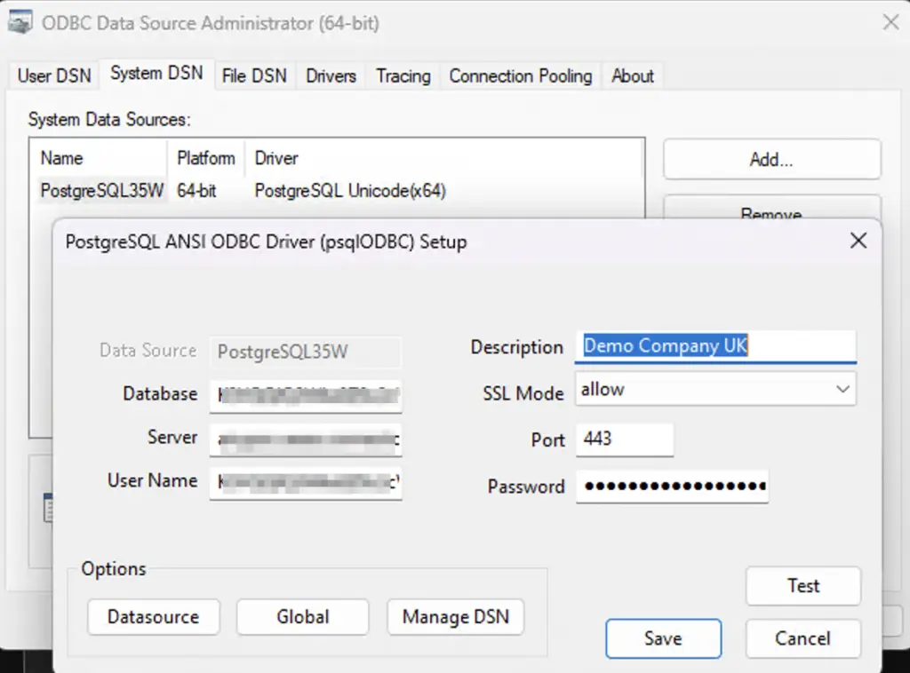Viewport: 910px width, 673px height.
Task: Switch to the Connection Pooling tab
Action: (x=520, y=75)
